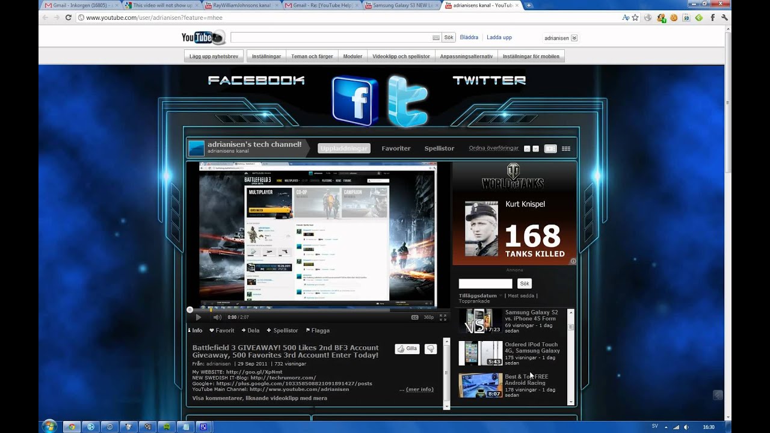Click the channel search Sök button
This screenshot has height=433, width=770.
tap(525, 283)
